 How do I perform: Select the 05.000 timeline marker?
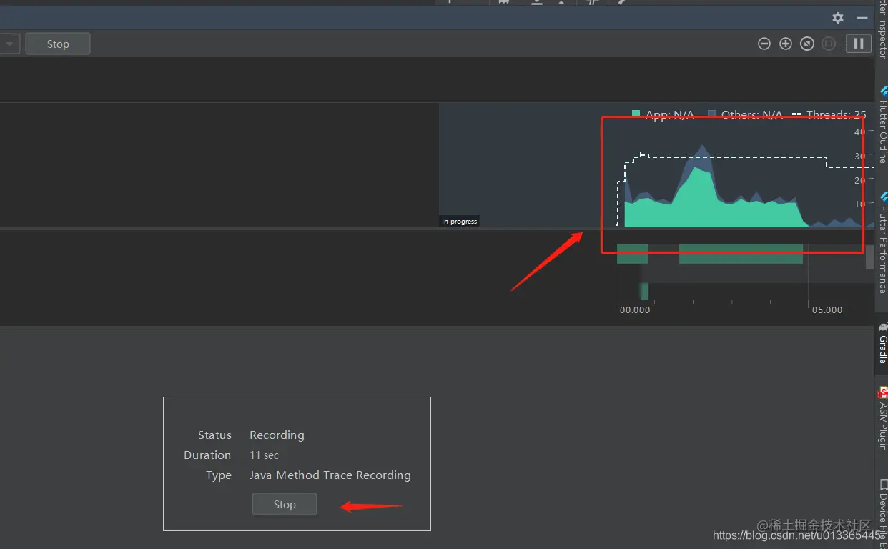[x=827, y=310]
